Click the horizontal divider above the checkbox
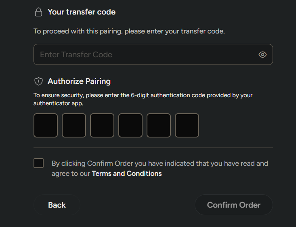Screen dimensions: 296x227 click(x=153, y=148)
